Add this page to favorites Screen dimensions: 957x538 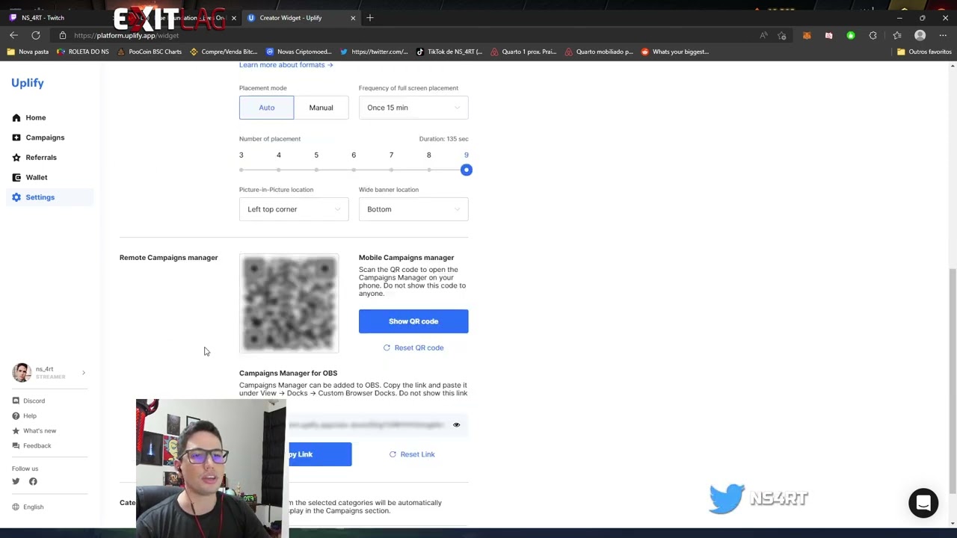tap(782, 35)
